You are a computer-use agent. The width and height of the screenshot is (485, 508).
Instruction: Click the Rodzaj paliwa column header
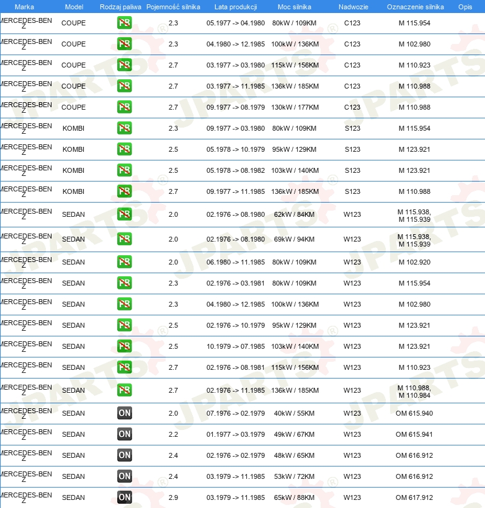[x=120, y=7]
